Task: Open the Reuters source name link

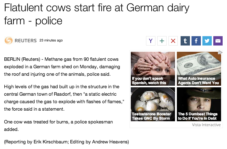Action: (x=26, y=41)
